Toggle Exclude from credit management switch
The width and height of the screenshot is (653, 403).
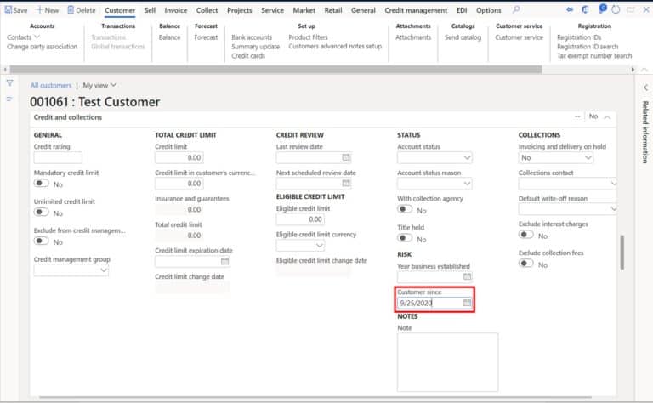(41, 241)
